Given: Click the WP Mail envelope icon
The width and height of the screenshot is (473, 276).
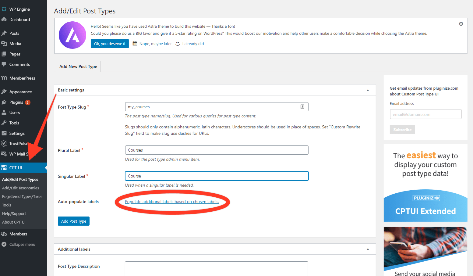Looking at the screenshot, I should (x=4, y=154).
